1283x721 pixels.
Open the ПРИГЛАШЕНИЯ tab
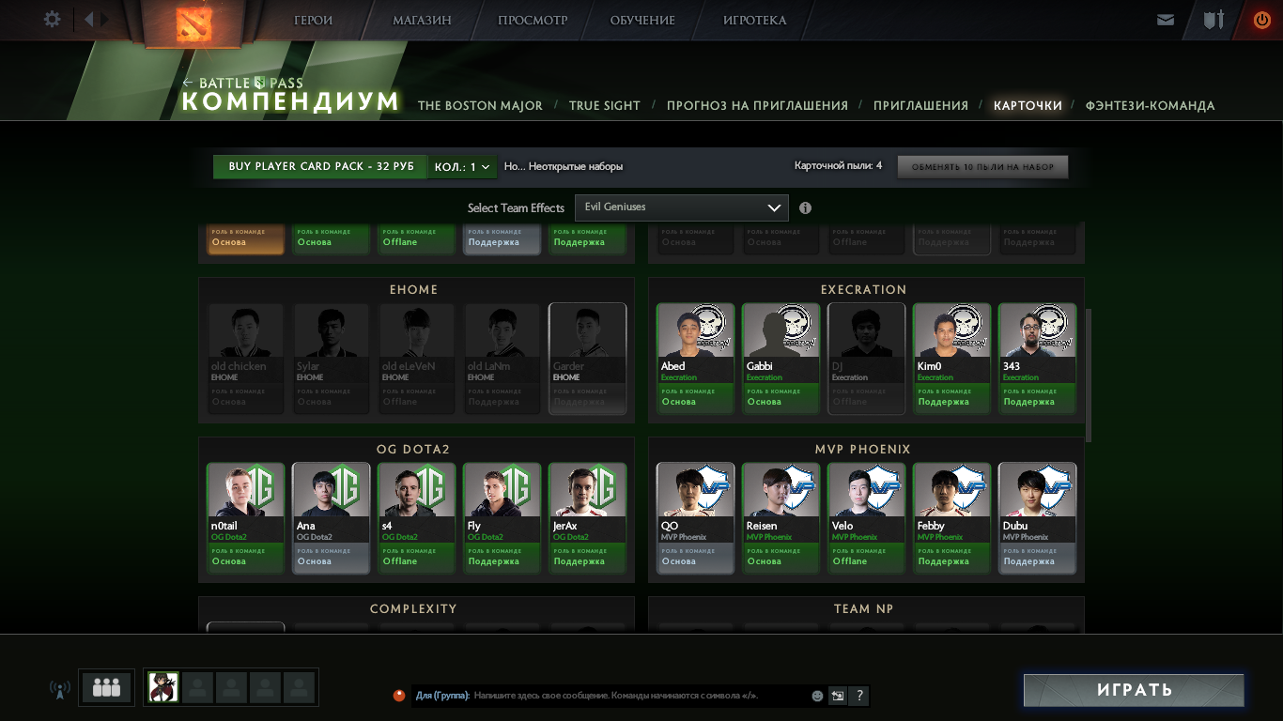coord(920,106)
